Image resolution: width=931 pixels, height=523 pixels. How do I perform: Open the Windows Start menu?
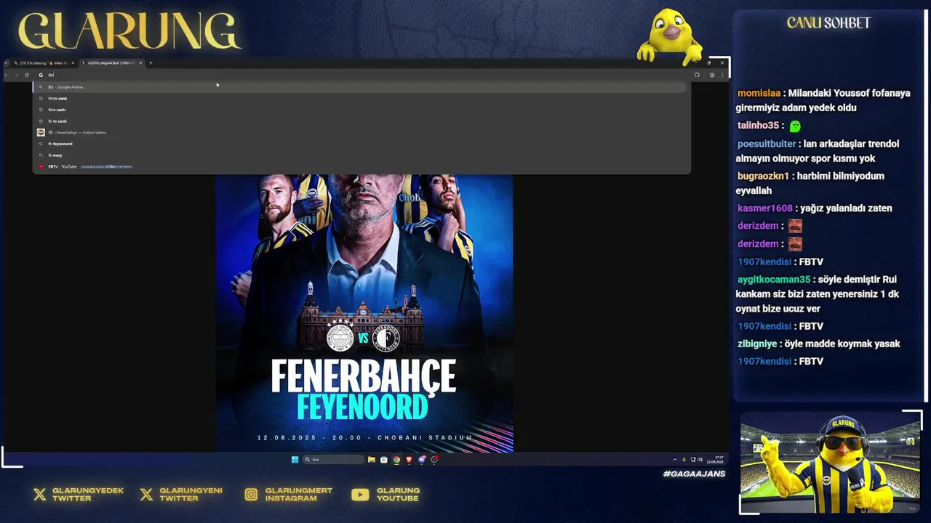point(295,459)
